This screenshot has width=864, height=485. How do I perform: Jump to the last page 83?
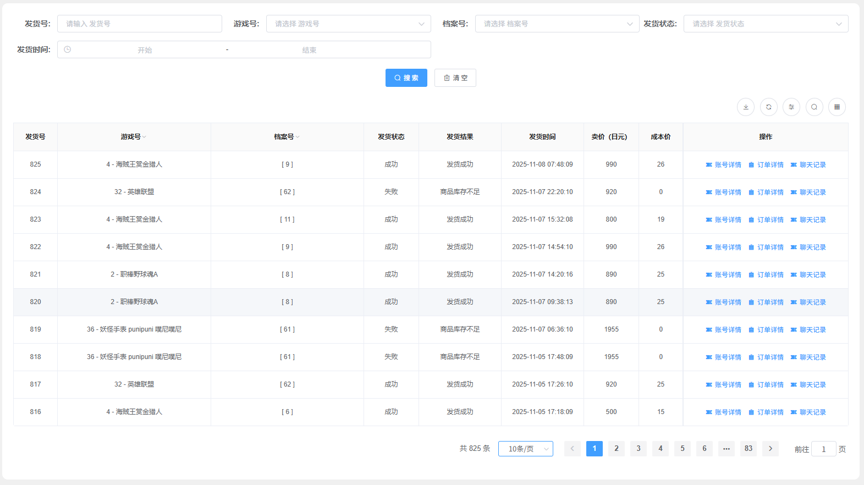coord(749,449)
